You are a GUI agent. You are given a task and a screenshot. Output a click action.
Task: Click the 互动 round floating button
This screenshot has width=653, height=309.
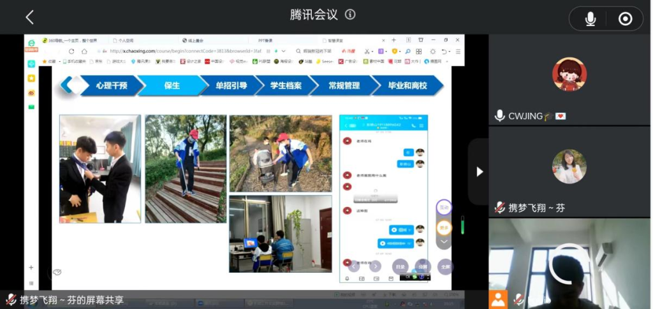pos(444,208)
